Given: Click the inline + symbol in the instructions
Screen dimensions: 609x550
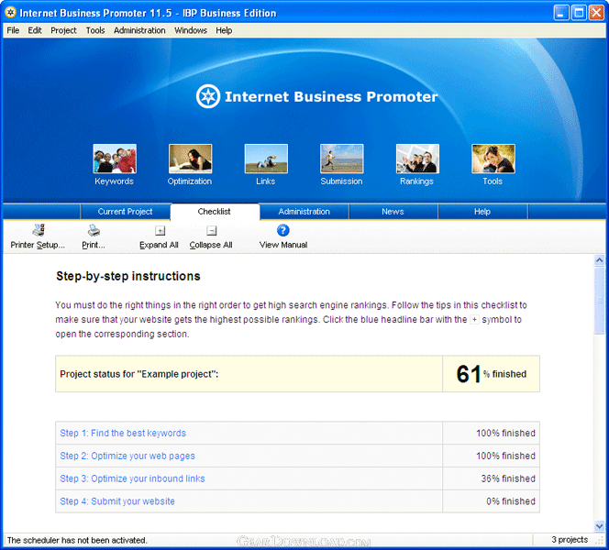Looking at the screenshot, I should [474, 320].
